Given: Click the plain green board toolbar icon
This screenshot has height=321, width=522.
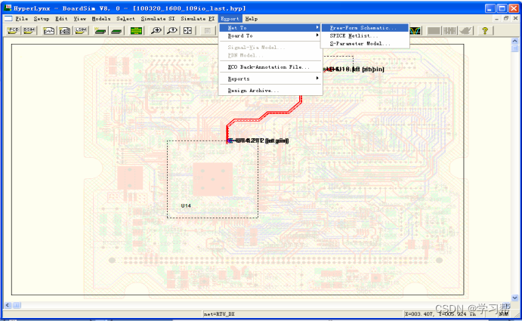Looking at the screenshot, I should [x=116, y=31].
